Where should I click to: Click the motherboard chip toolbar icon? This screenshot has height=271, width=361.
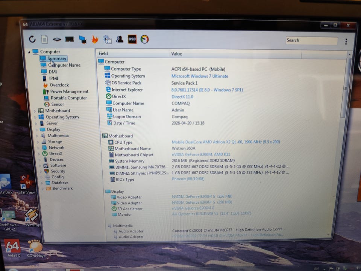(57, 40)
